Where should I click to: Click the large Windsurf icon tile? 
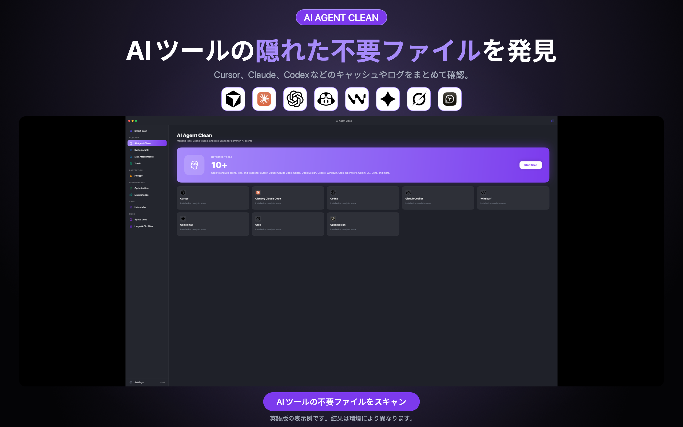coord(357,99)
